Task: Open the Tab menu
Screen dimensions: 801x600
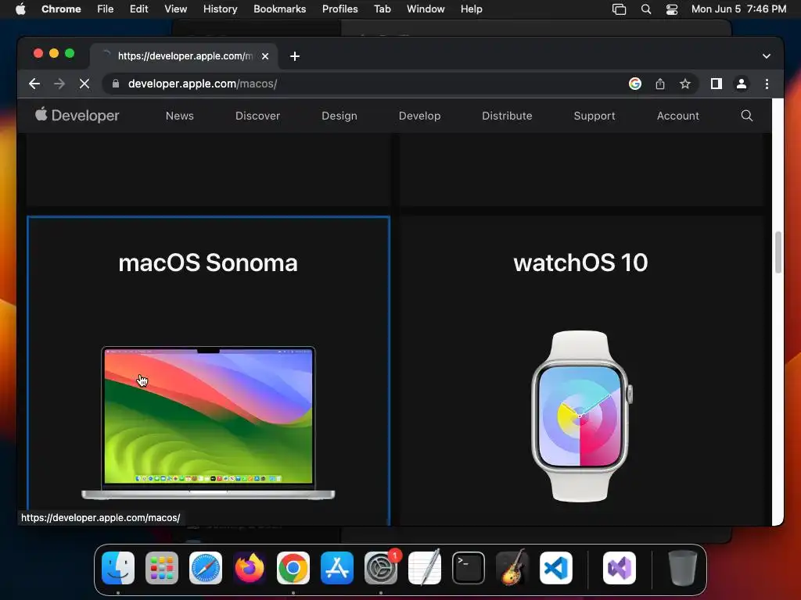Action: (382, 9)
